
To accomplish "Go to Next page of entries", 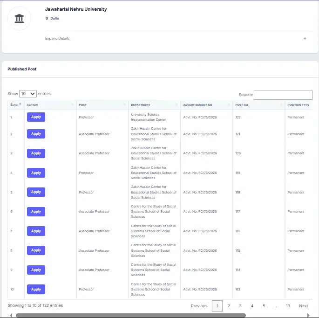I will (x=303, y=306).
